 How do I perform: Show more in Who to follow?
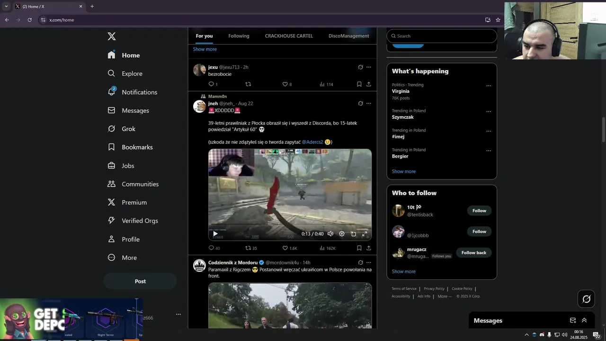point(403,271)
